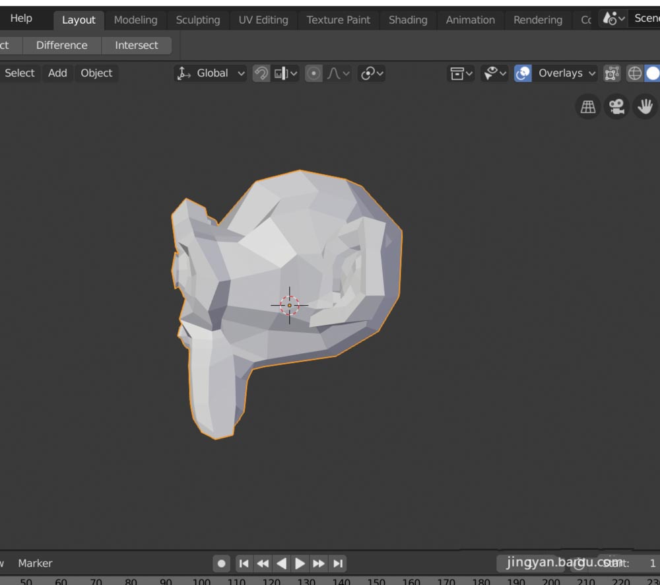The height and width of the screenshot is (585, 660).
Task: Enable the snapping magnet tool
Action: point(262,73)
